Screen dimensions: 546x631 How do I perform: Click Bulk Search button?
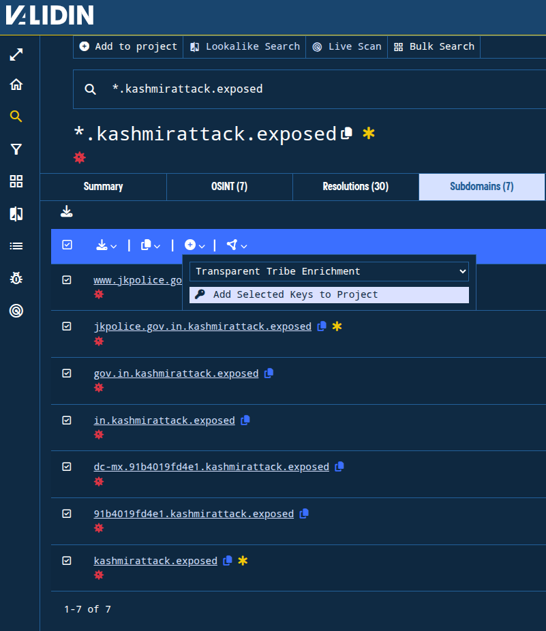click(434, 47)
